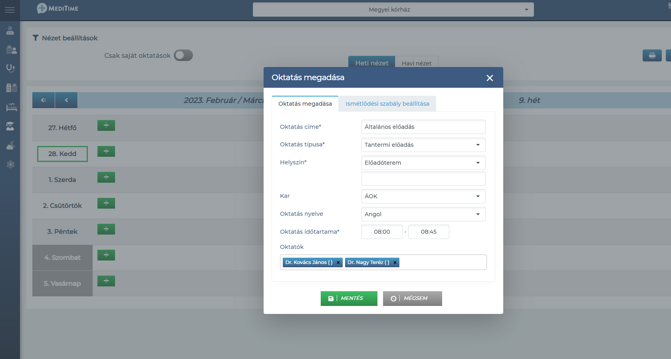Add a session on 3. Péntek
Viewport: 671px width, 359px height.
pos(106,229)
